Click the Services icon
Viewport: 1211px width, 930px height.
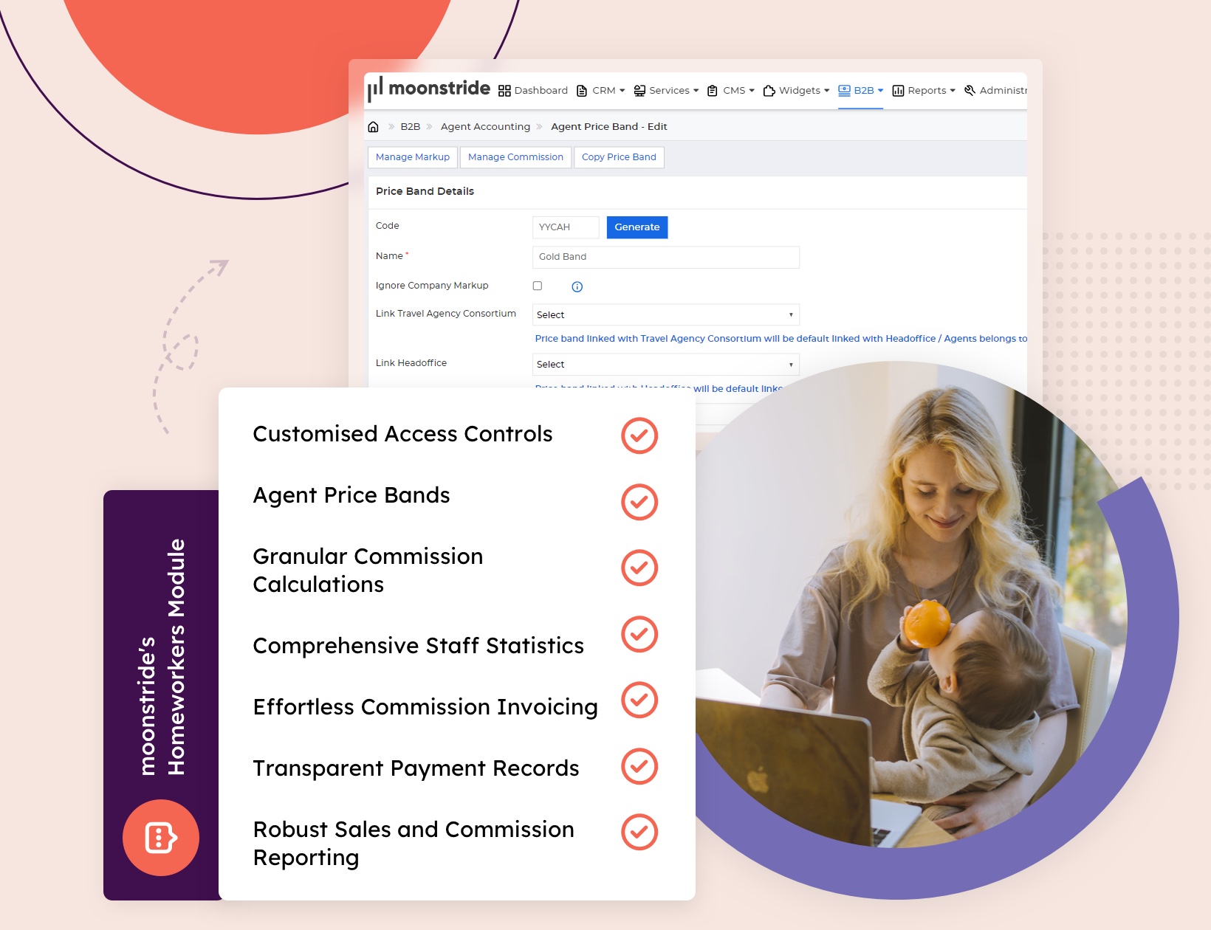(639, 91)
